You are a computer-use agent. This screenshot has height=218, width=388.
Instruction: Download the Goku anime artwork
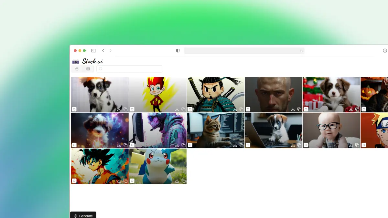[119, 181]
